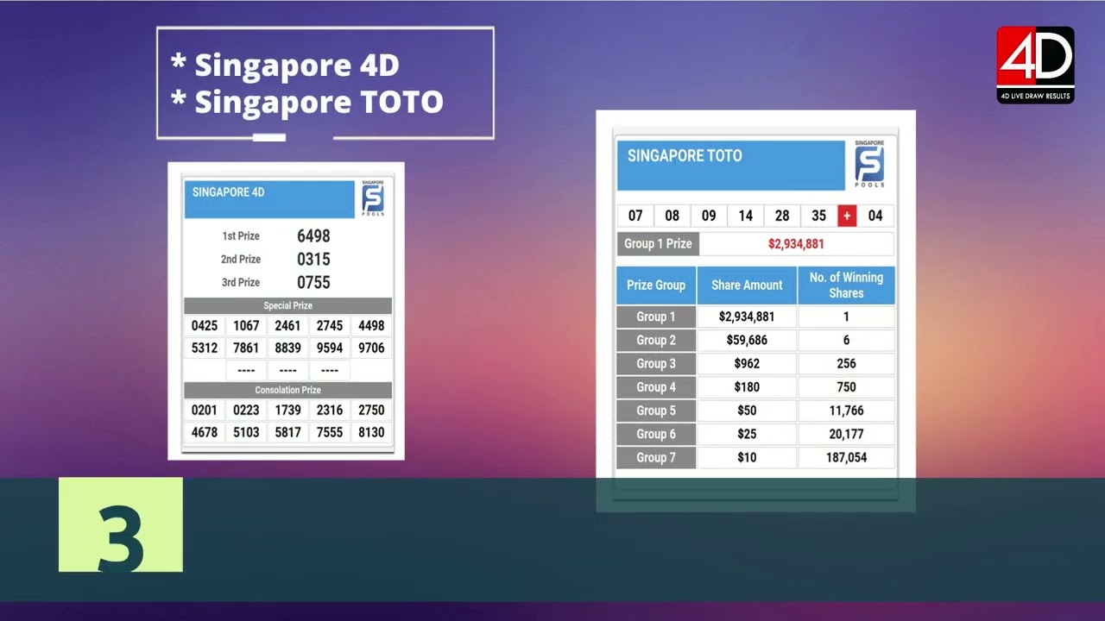Click special prize number 2745

click(x=330, y=326)
